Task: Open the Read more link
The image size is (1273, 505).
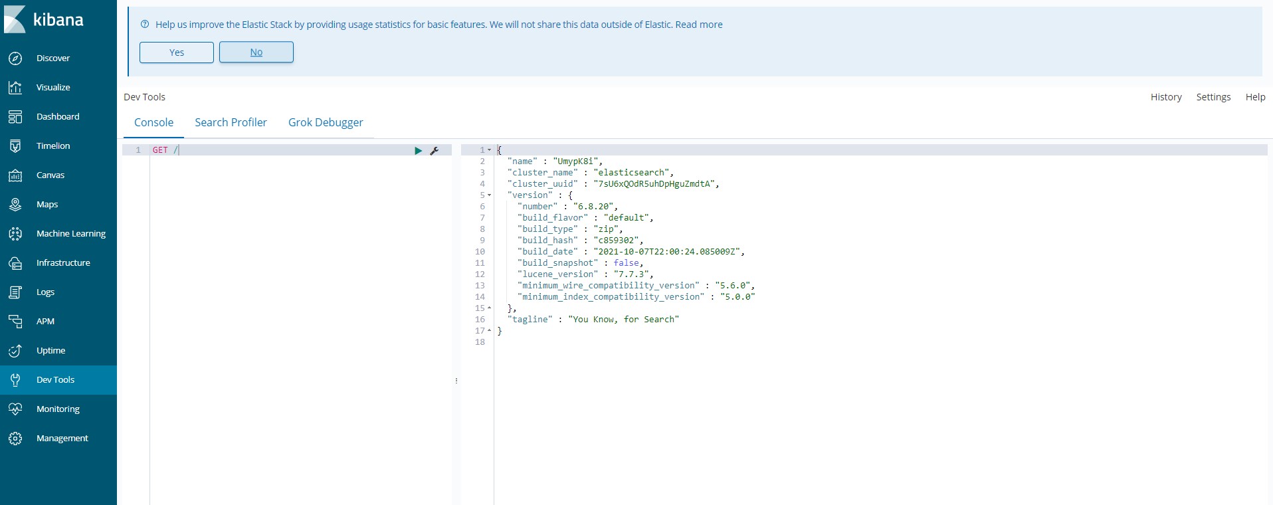Action: [x=699, y=25]
